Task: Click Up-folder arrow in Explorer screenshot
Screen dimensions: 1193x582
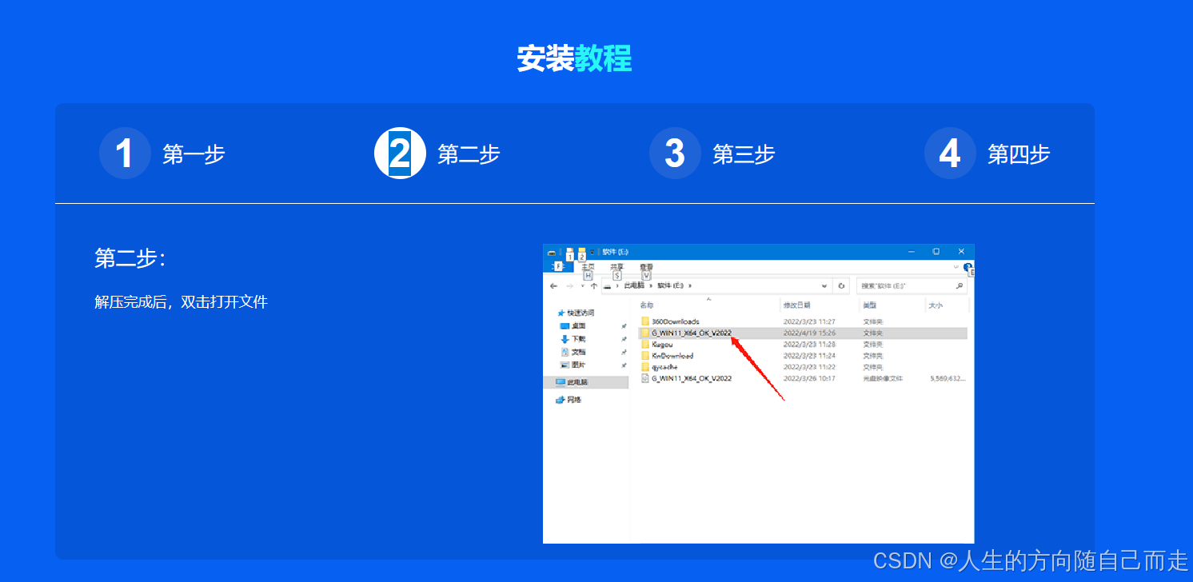Action: (x=593, y=285)
